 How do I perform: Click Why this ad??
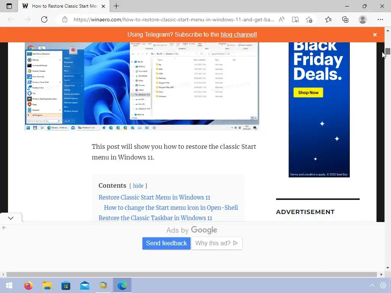click(x=217, y=243)
